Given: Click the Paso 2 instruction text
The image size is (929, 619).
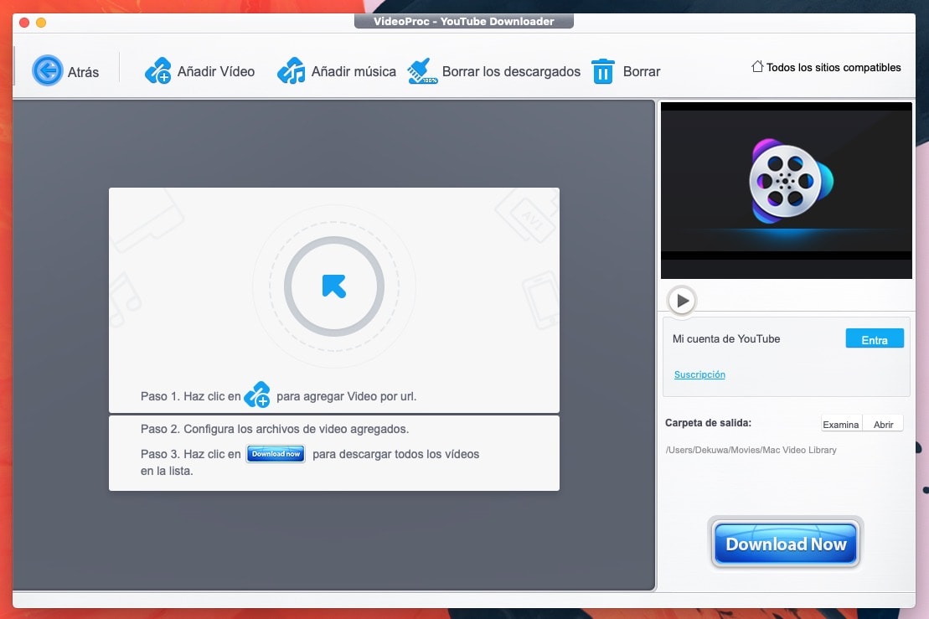Looking at the screenshot, I should (275, 429).
